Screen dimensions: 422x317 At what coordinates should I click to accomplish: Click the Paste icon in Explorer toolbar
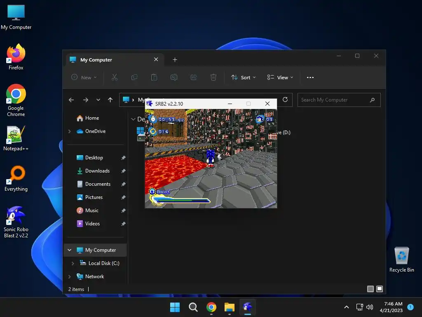[x=154, y=77]
